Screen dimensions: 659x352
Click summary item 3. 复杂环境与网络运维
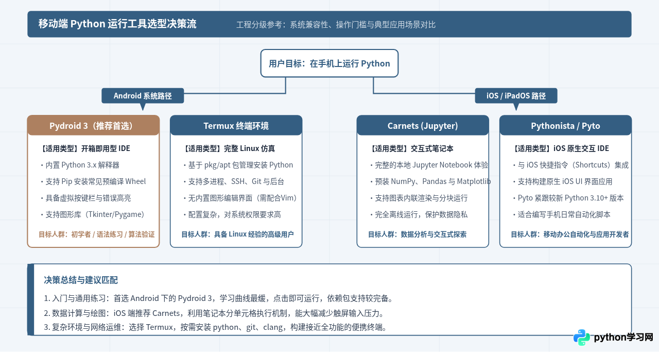point(216,327)
